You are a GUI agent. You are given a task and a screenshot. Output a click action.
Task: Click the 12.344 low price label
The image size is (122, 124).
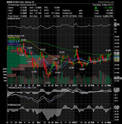(29, 61)
